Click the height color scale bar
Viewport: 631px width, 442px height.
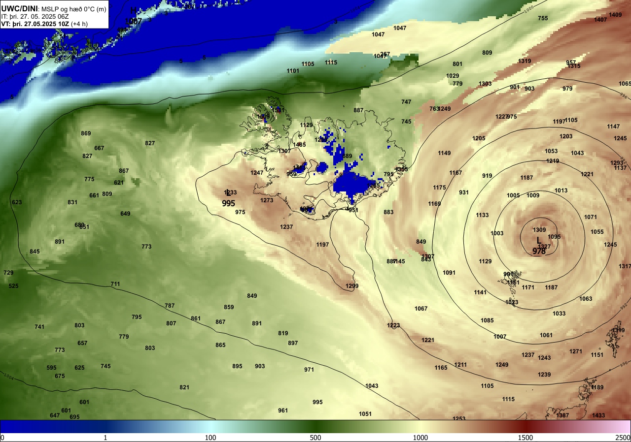315,427
